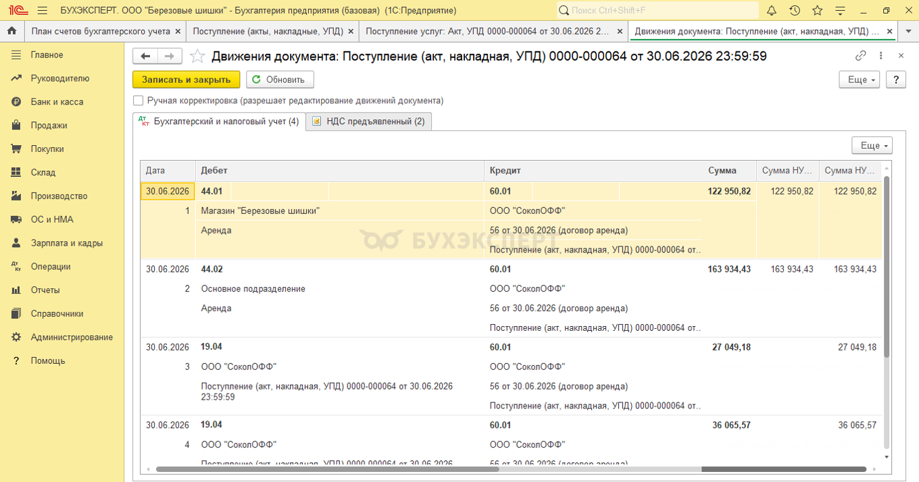Open the Производство section
The height and width of the screenshot is (482, 919).
coord(62,196)
